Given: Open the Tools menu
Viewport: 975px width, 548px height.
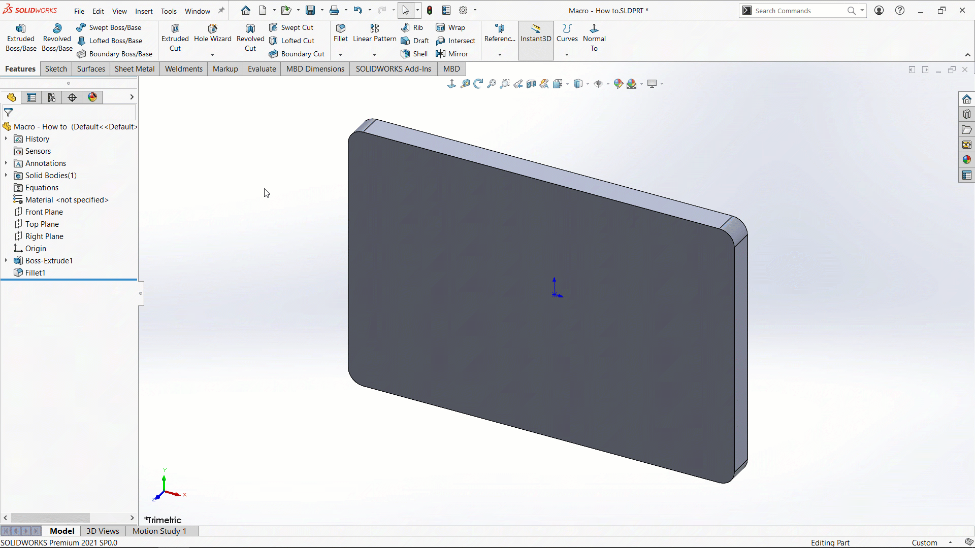Looking at the screenshot, I should [x=169, y=11].
